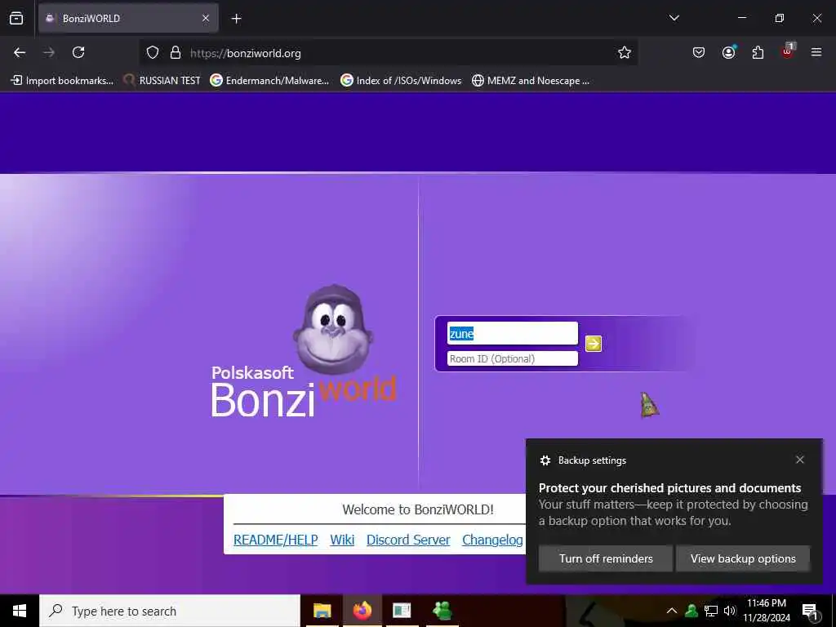Expand the list all tabs dropdown
Image resolution: width=836 pixels, height=627 pixels.
tap(674, 18)
